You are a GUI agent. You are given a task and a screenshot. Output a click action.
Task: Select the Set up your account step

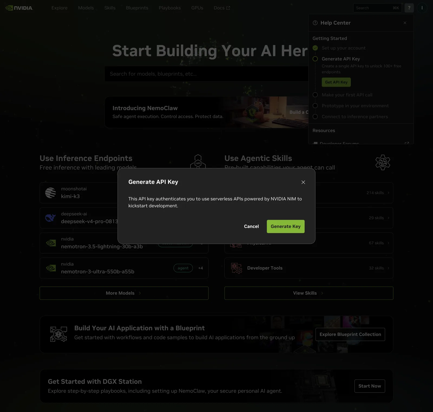[x=343, y=48]
